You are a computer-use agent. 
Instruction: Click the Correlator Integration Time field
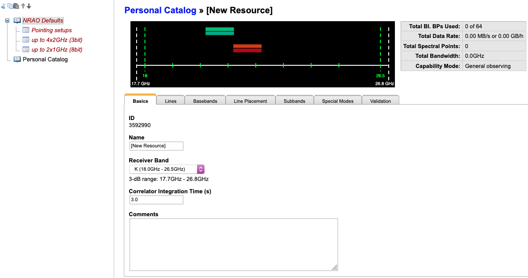[156, 199]
